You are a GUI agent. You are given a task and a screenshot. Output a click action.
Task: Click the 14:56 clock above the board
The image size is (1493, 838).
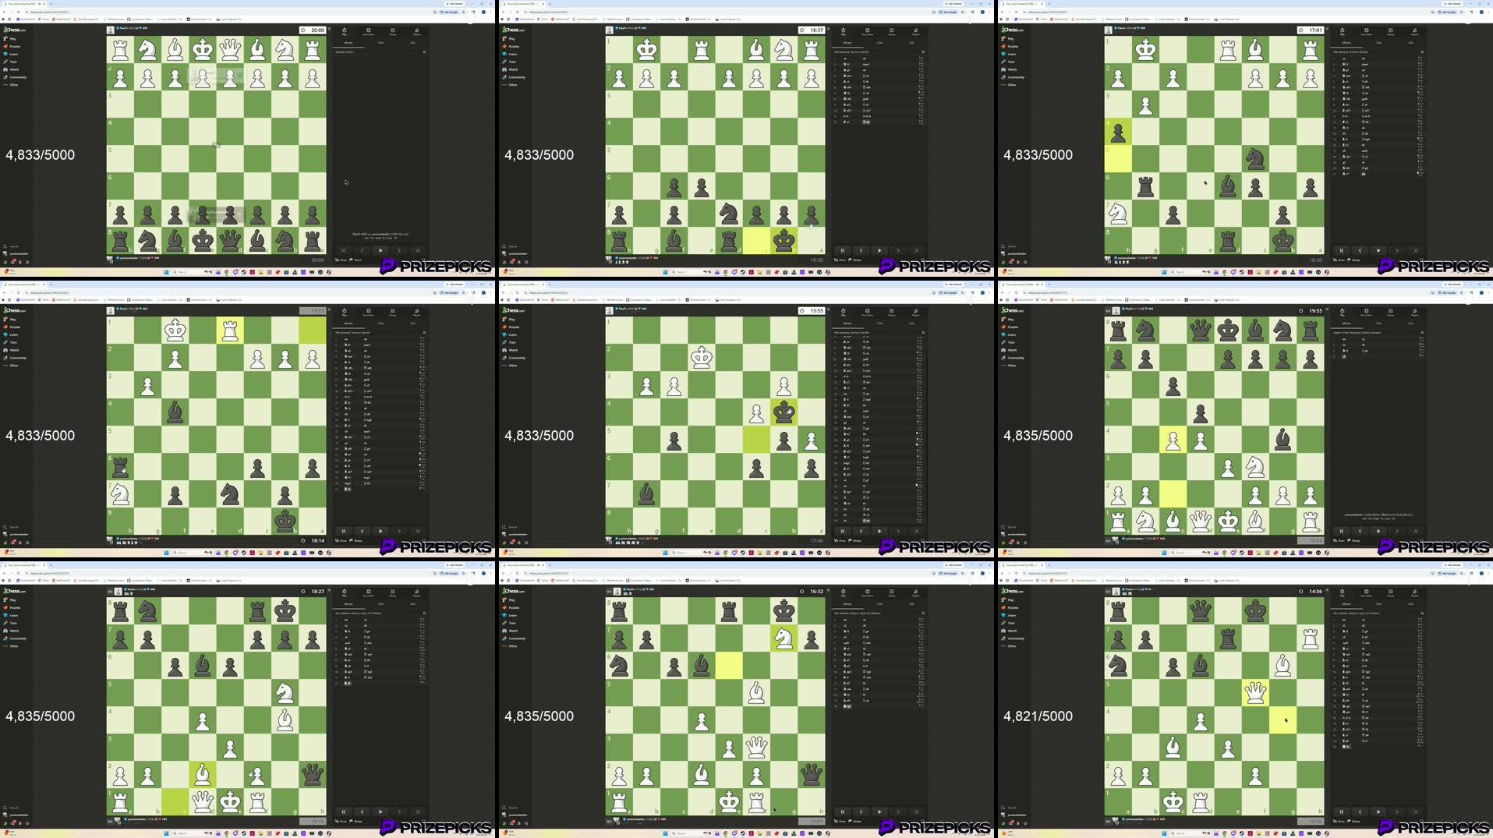click(1311, 591)
